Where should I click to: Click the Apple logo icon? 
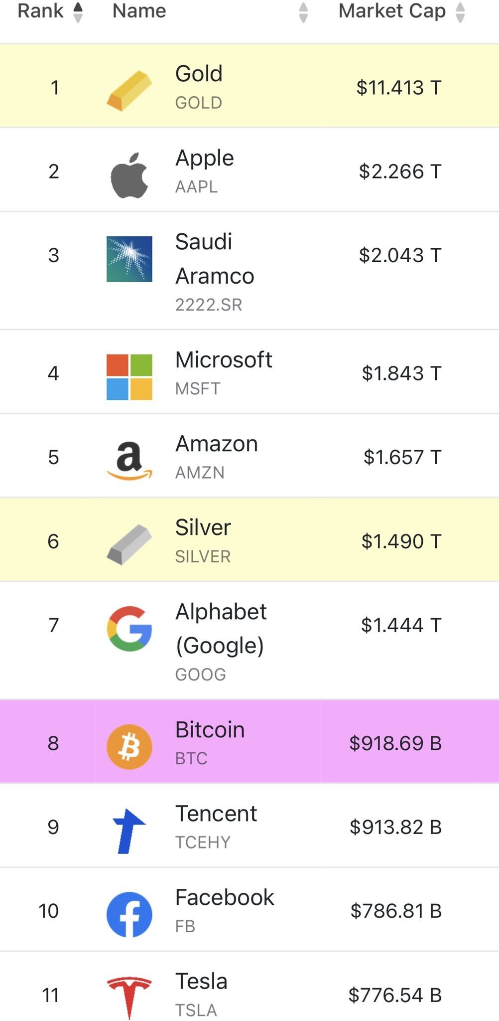click(x=129, y=175)
